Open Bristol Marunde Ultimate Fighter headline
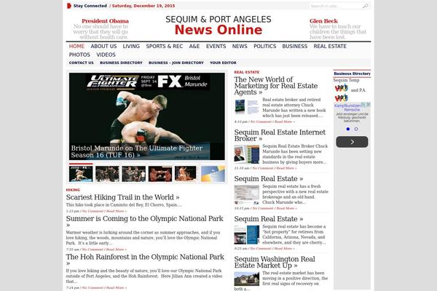This screenshot has width=437, height=291. tap(137, 151)
